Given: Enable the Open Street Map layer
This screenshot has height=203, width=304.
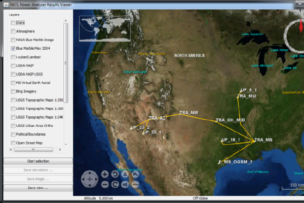Looking at the screenshot, I should [x=13, y=143].
